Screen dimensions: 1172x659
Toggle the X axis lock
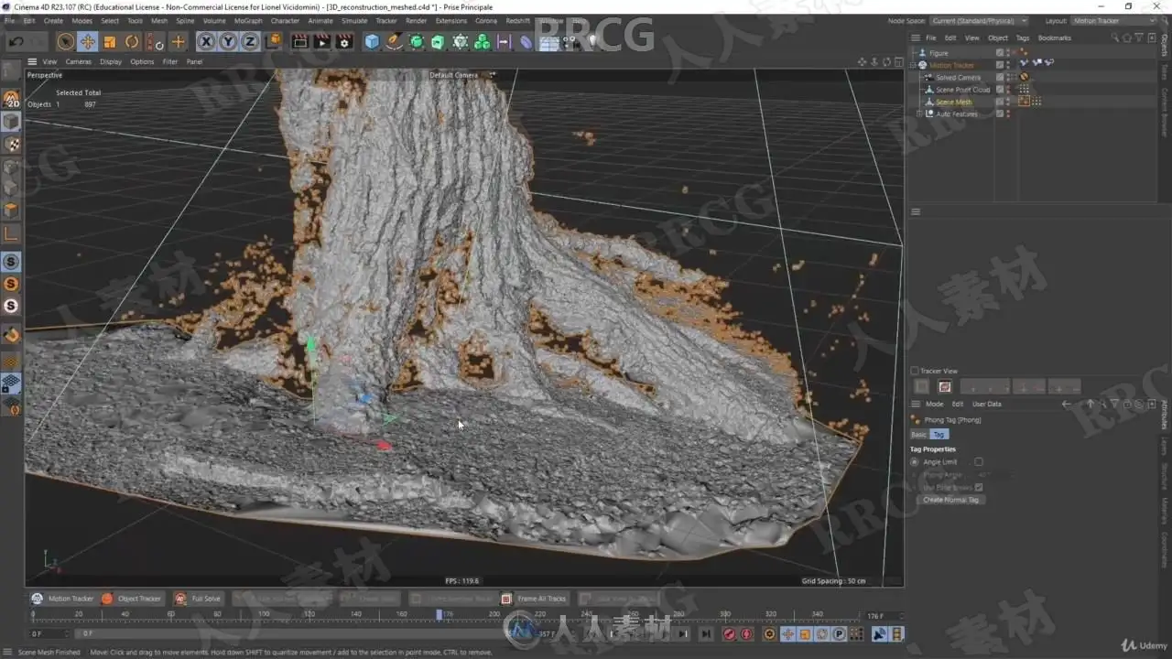(206, 41)
